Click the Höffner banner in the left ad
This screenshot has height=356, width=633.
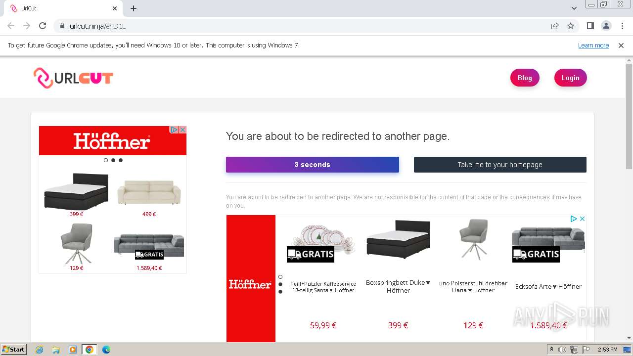(112, 142)
